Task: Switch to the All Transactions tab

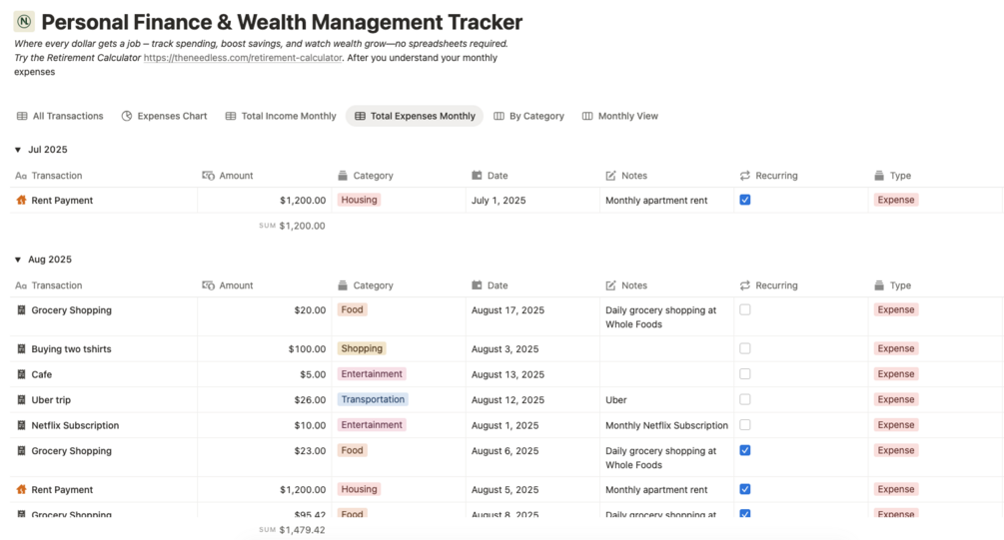Action: (60, 116)
